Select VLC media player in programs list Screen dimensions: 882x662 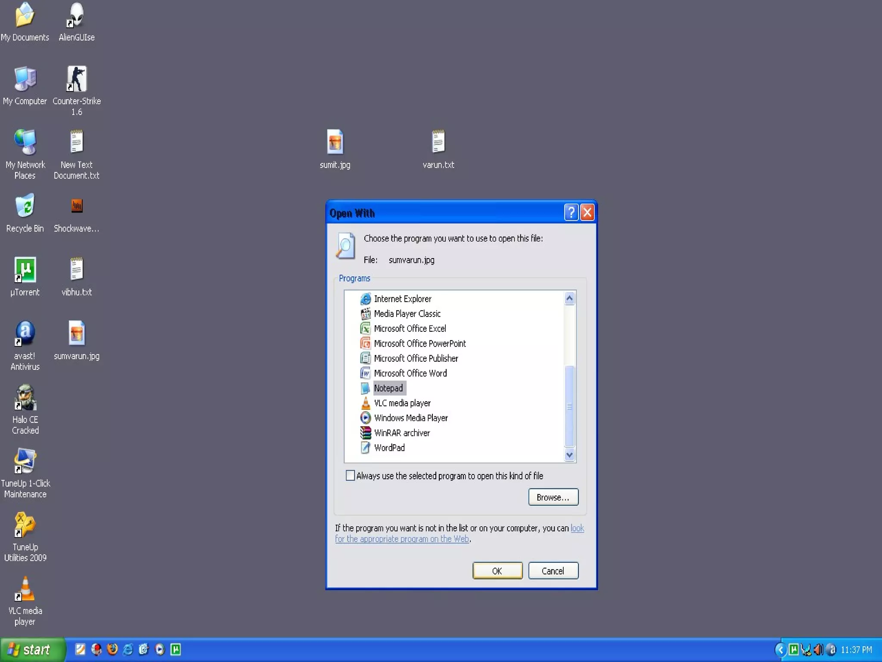point(402,403)
